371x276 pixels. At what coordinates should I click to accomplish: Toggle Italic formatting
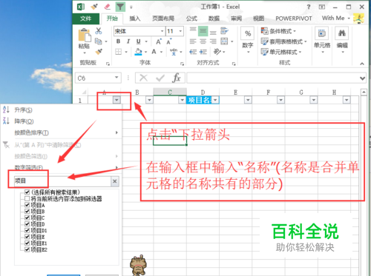tap(128, 41)
